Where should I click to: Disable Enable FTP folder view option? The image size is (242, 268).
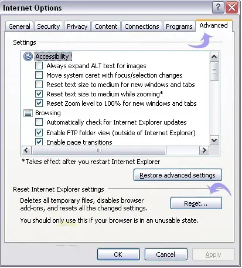click(39, 133)
